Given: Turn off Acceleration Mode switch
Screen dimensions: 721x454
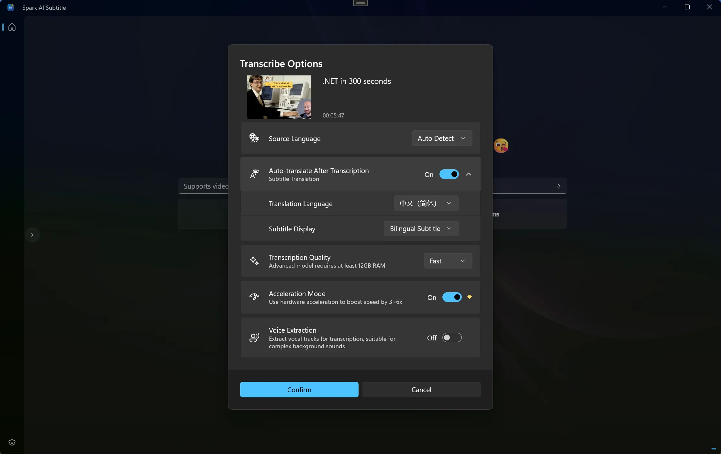Looking at the screenshot, I should 452,297.
